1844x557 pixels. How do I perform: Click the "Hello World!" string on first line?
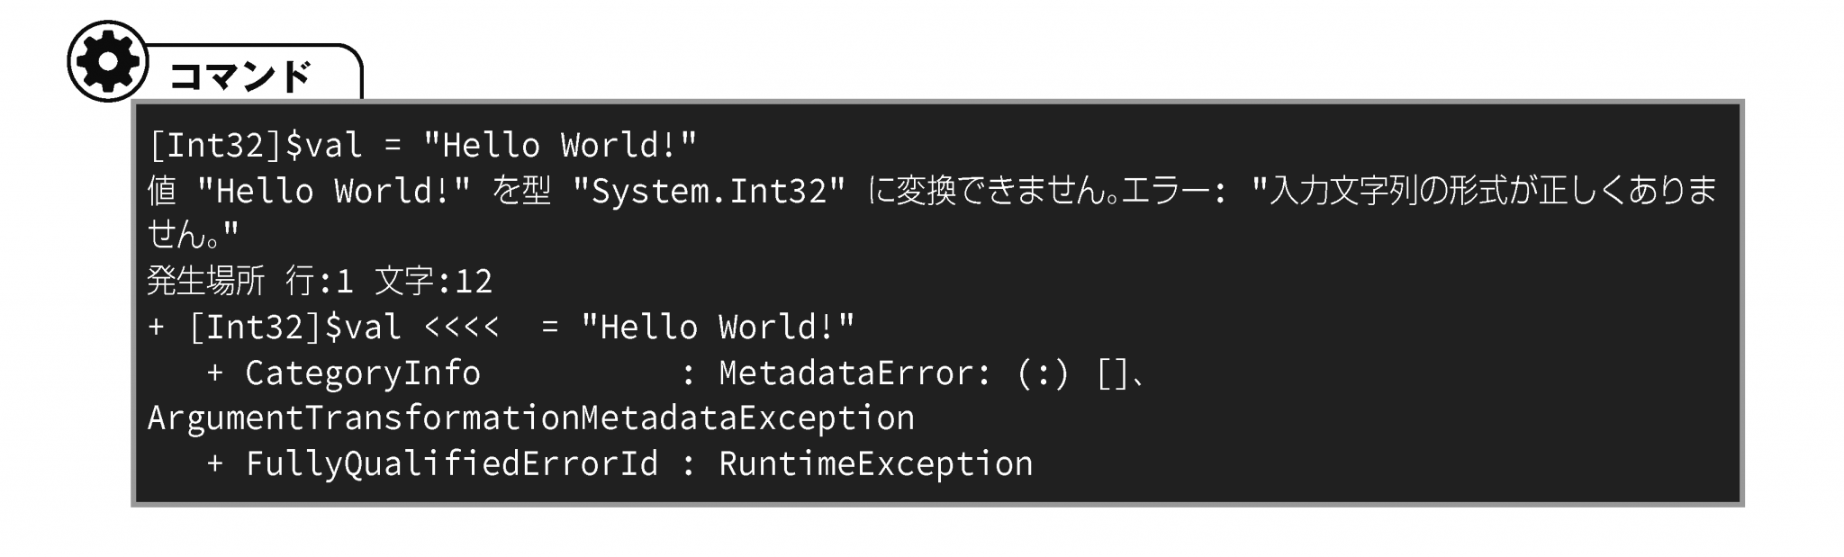coord(560,145)
